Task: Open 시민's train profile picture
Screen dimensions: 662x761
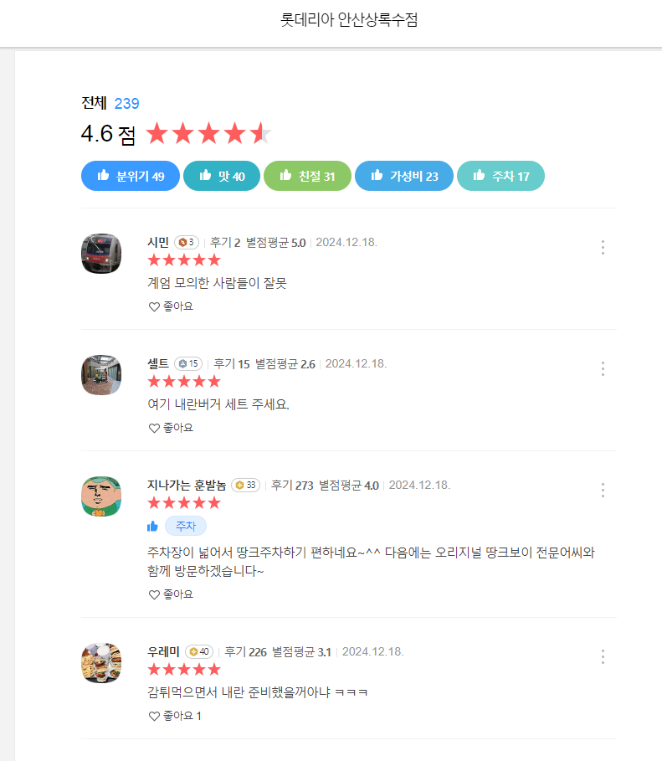Action: point(101,254)
